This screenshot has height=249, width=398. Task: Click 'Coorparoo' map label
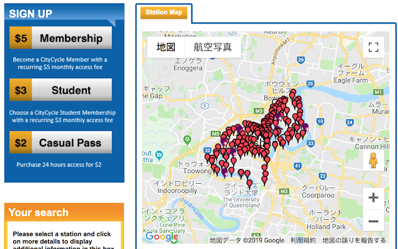(318, 196)
